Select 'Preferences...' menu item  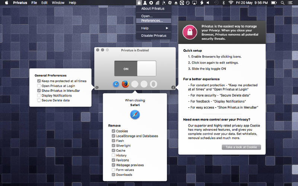pyautogui.click(x=153, y=21)
